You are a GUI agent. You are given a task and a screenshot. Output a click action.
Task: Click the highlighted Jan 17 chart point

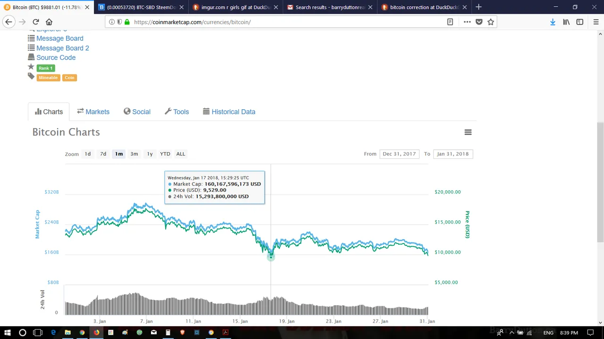271,257
